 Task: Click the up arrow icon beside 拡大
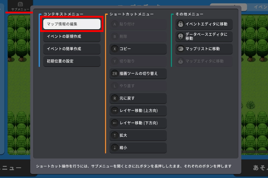(115, 135)
